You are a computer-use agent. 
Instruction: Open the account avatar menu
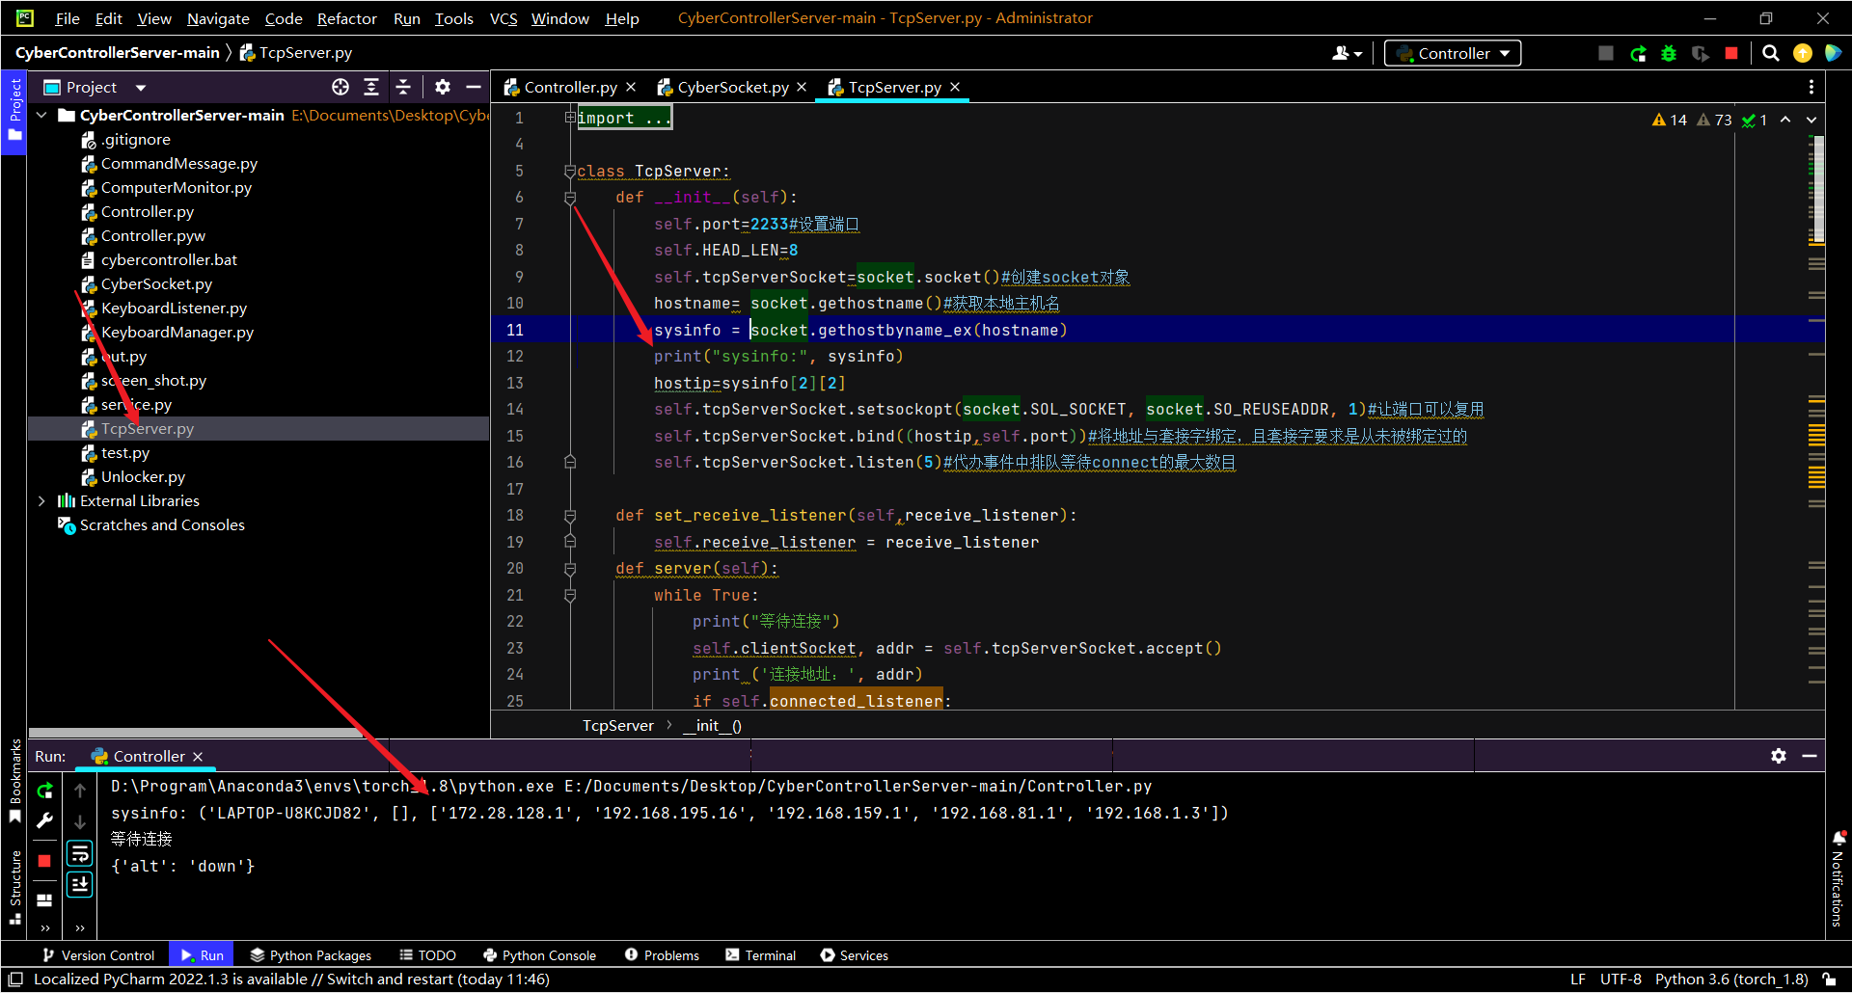(x=1347, y=54)
